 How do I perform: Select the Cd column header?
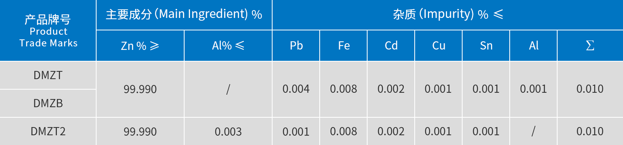tap(391, 46)
